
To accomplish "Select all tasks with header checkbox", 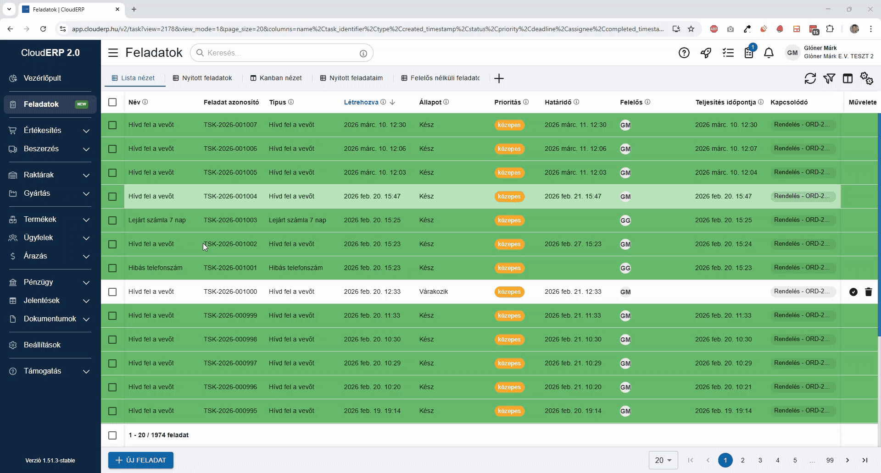I will [112, 102].
